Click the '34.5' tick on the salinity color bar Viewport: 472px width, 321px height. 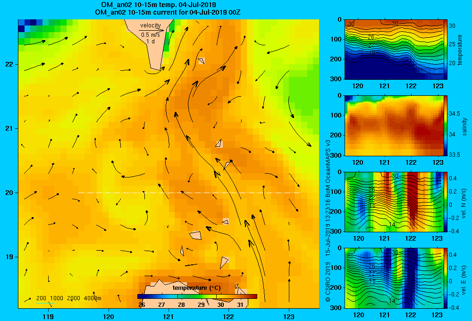tap(455, 114)
